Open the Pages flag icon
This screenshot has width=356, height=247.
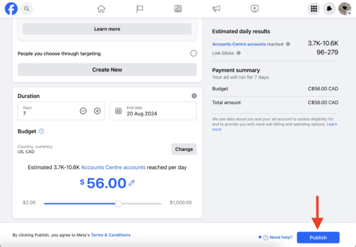[140, 9]
